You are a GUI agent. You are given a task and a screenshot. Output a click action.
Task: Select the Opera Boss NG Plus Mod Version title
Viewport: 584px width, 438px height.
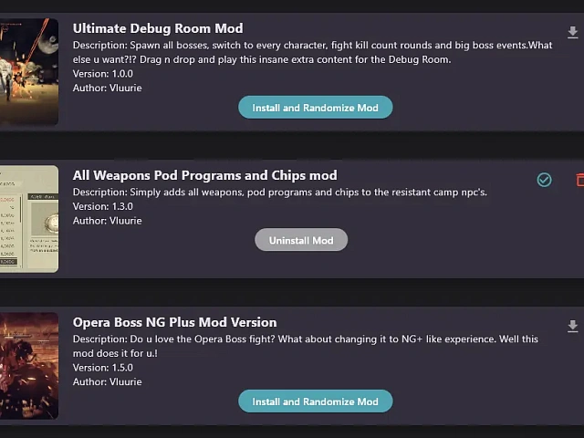[174, 322]
